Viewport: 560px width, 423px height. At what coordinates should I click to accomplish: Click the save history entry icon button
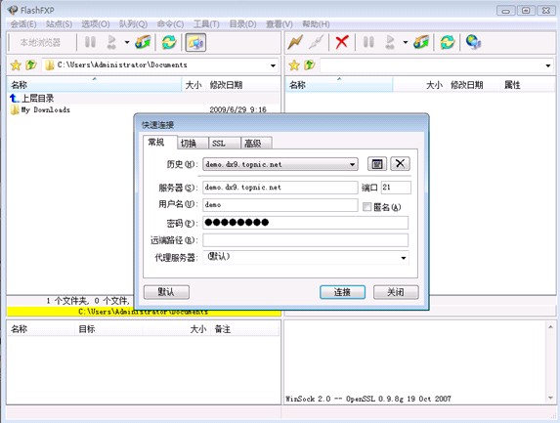pyautogui.click(x=377, y=164)
